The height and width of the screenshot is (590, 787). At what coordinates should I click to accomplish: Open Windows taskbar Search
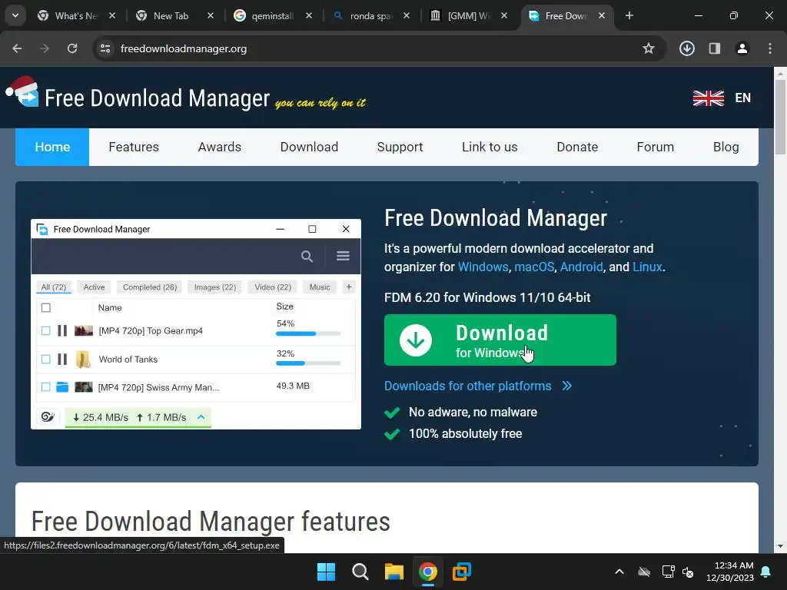tap(360, 572)
